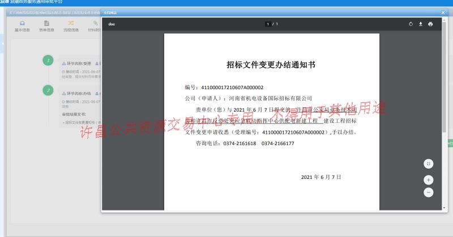Download the PDF document

tap(421, 24)
